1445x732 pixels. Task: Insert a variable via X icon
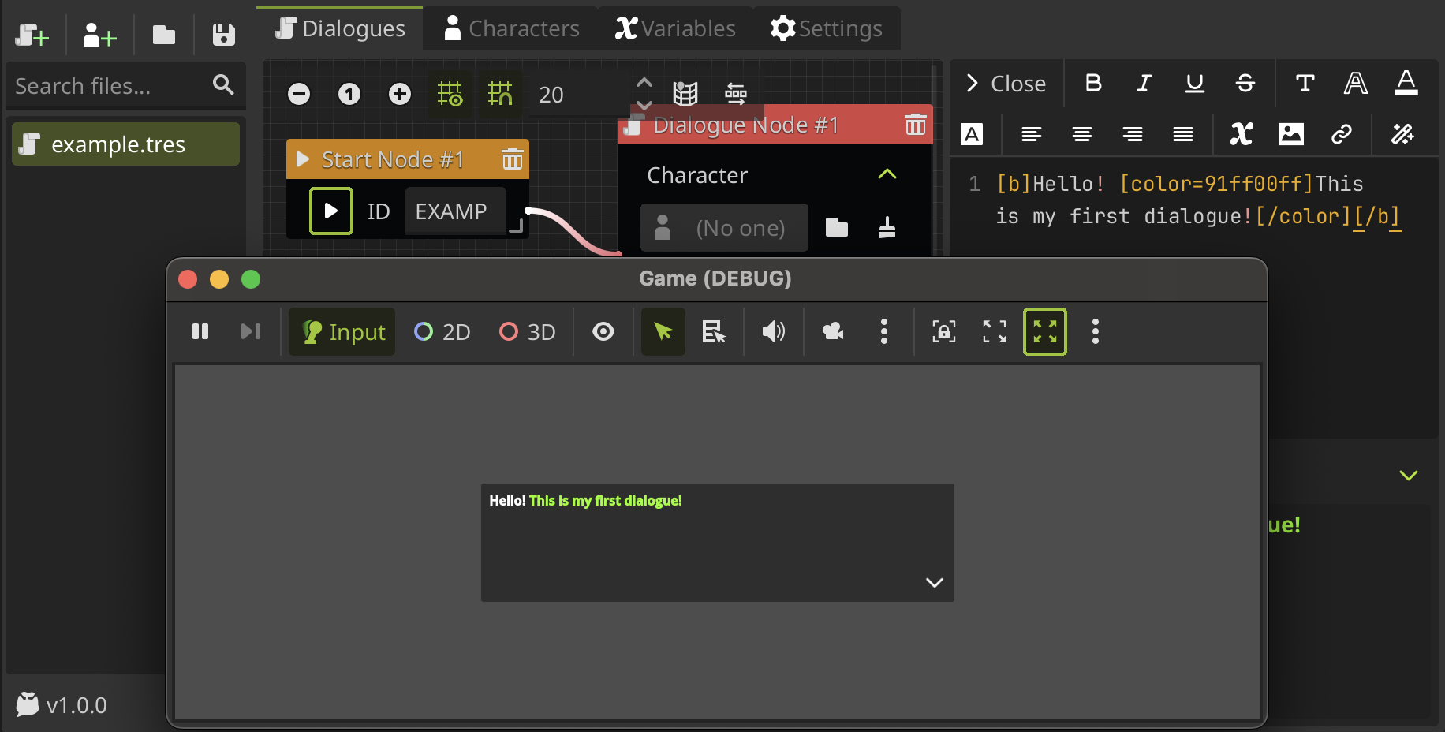click(x=1241, y=134)
